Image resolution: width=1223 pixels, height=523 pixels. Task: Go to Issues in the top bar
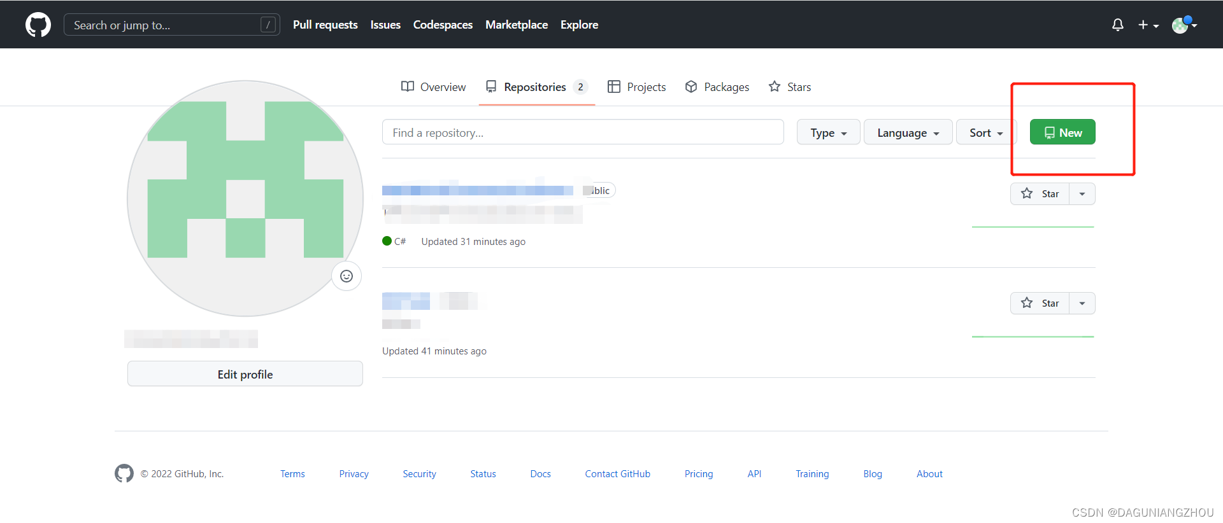pos(385,25)
